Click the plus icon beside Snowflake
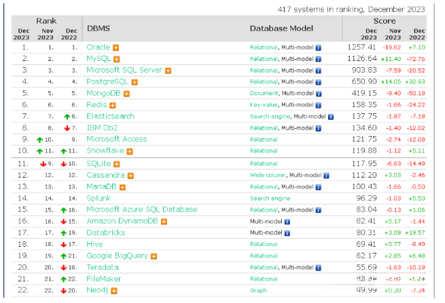The height and width of the screenshot is (303, 445). click(x=130, y=152)
